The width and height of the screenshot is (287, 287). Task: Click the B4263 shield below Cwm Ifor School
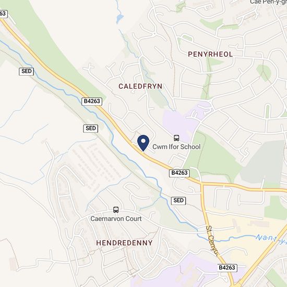(179, 173)
